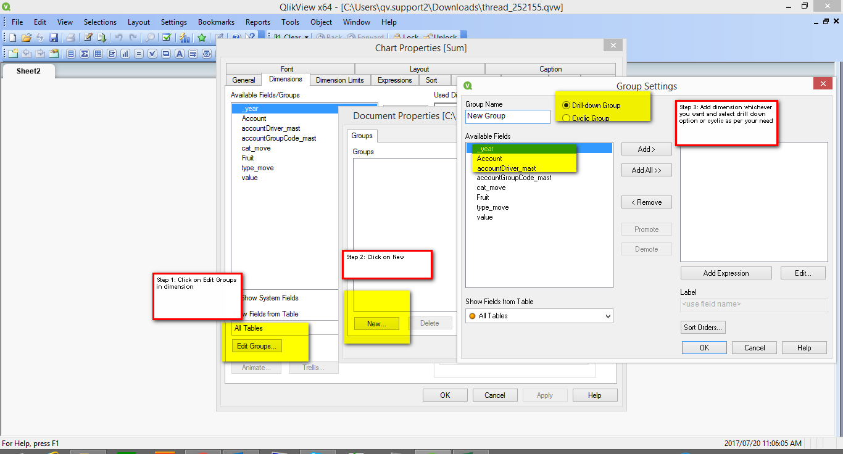
Task: Click the Add Sheet icon in design toolbar
Action: [13, 54]
